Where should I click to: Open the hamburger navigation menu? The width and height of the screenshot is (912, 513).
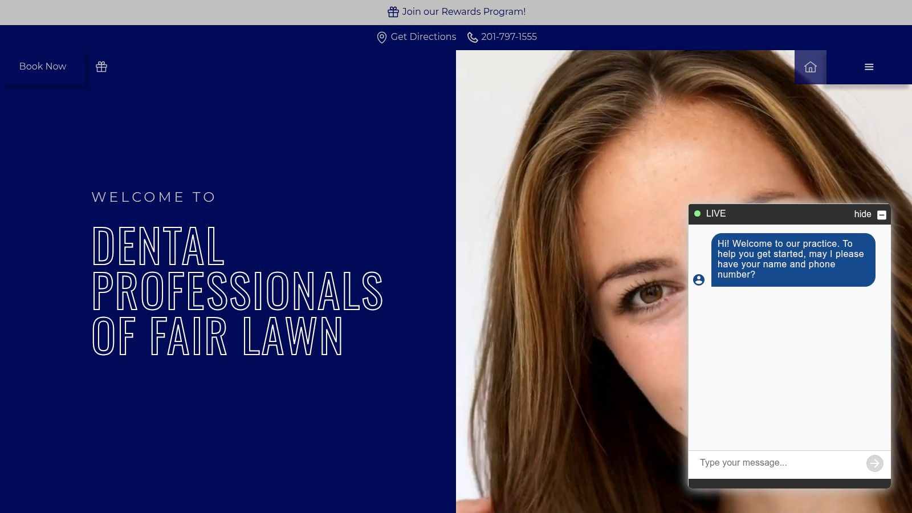pyautogui.click(x=869, y=67)
